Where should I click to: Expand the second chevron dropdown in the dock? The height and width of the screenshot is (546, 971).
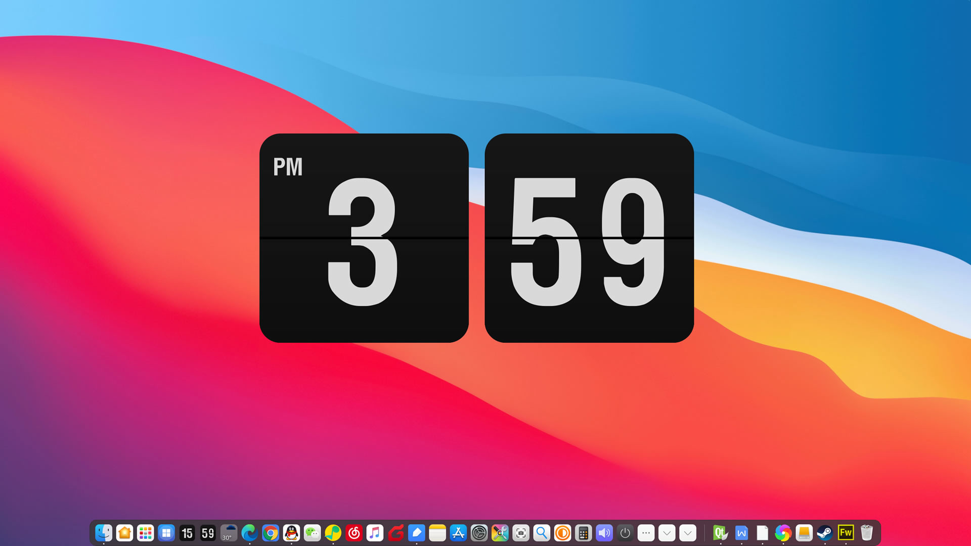click(x=687, y=533)
